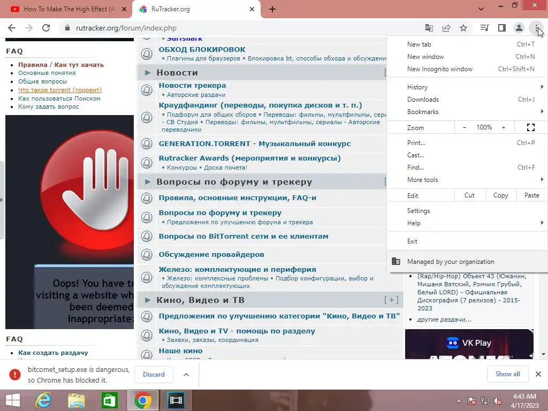The width and height of the screenshot is (548, 411).
Task: Toggle the side panel icon
Action: [x=502, y=28]
